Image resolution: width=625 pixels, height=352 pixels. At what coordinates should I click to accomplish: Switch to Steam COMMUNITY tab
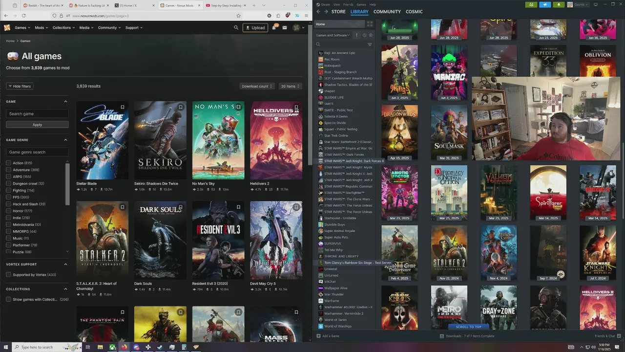(x=387, y=12)
